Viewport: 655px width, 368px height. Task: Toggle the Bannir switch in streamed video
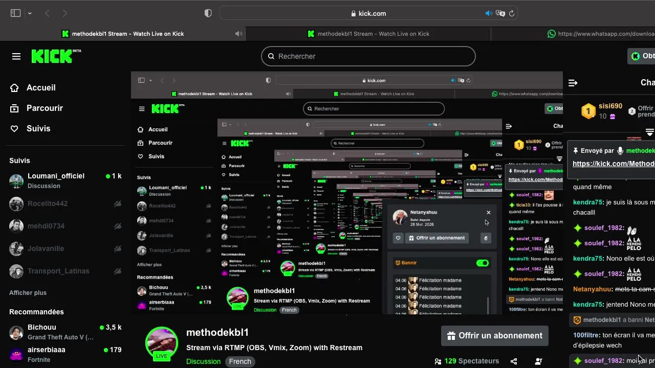[482, 263]
